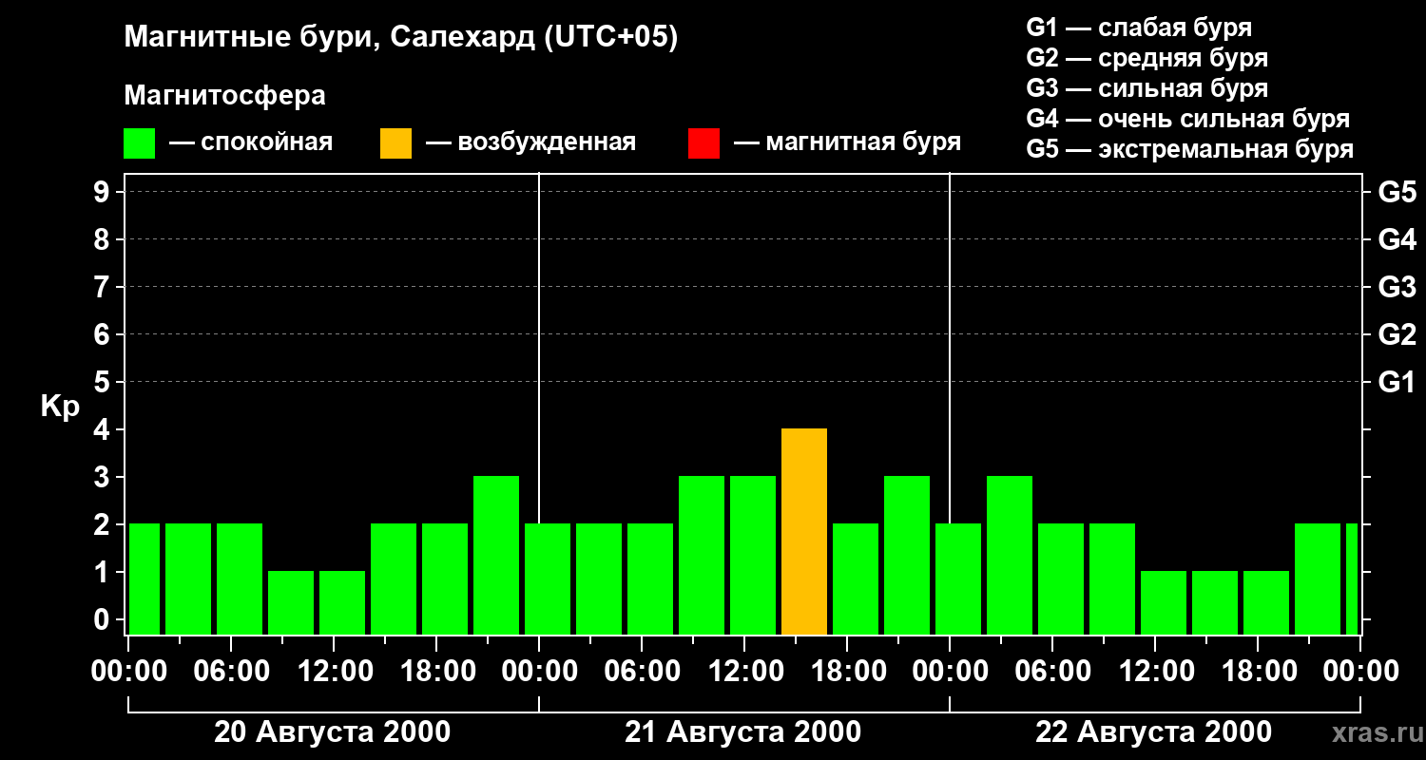The image size is (1426, 760).
Task: Select the orange Kp 4 bar on 21 August
Action: point(804,532)
